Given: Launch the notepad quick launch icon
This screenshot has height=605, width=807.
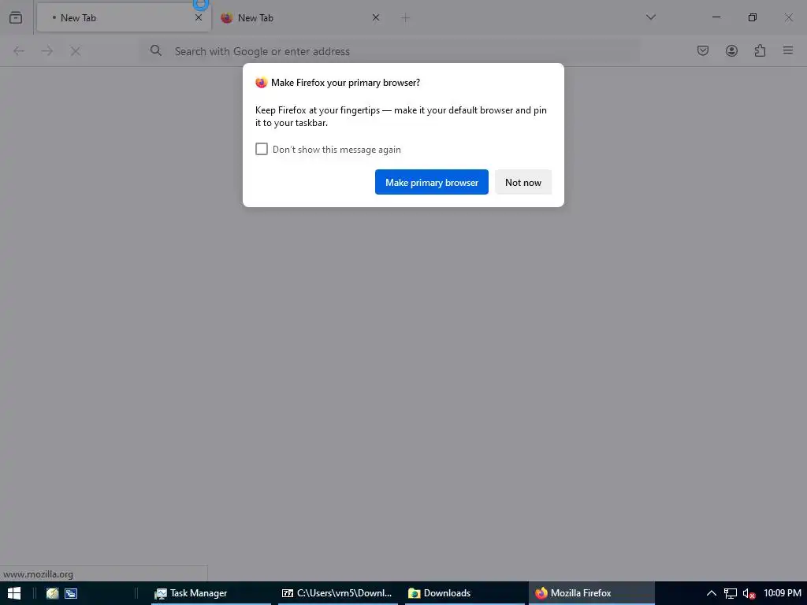Looking at the screenshot, I should pos(53,593).
